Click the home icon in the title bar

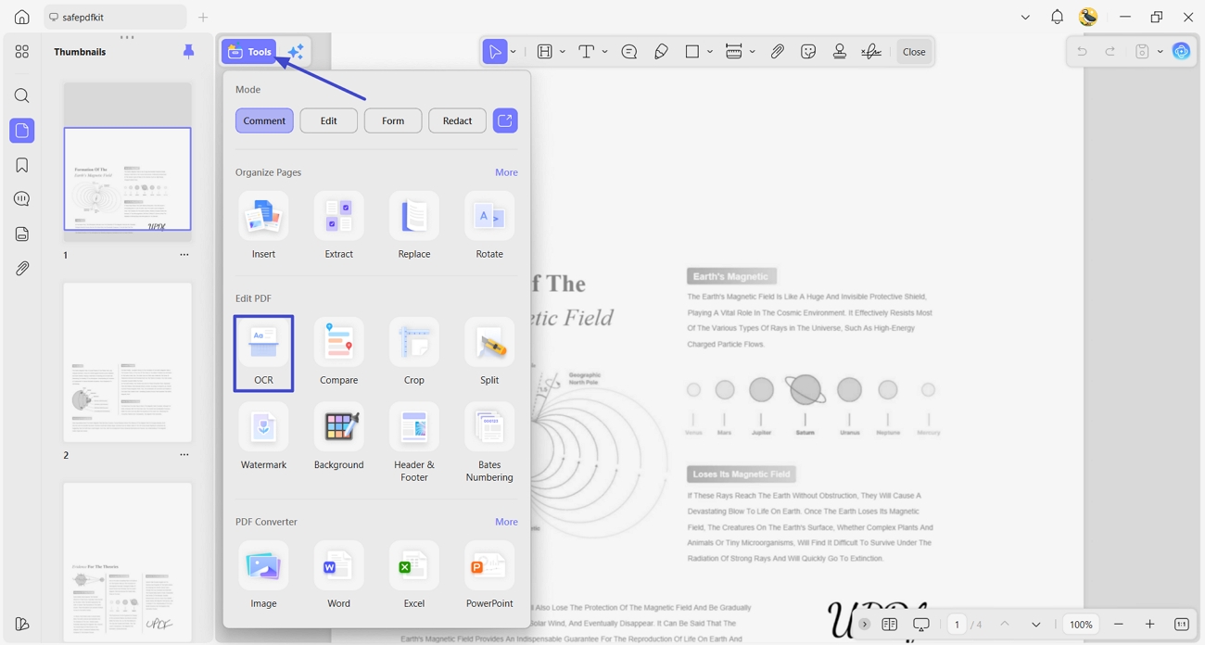[x=22, y=17]
